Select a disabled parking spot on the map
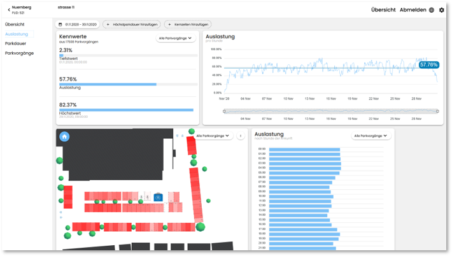Viewport: 452px width, 256px height. tap(141, 197)
